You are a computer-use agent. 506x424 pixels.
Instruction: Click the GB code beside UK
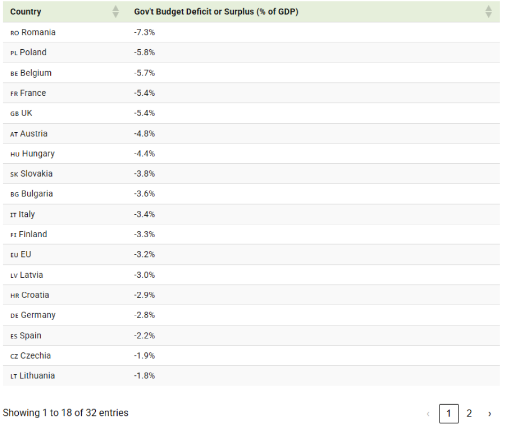pyautogui.click(x=14, y=113)
